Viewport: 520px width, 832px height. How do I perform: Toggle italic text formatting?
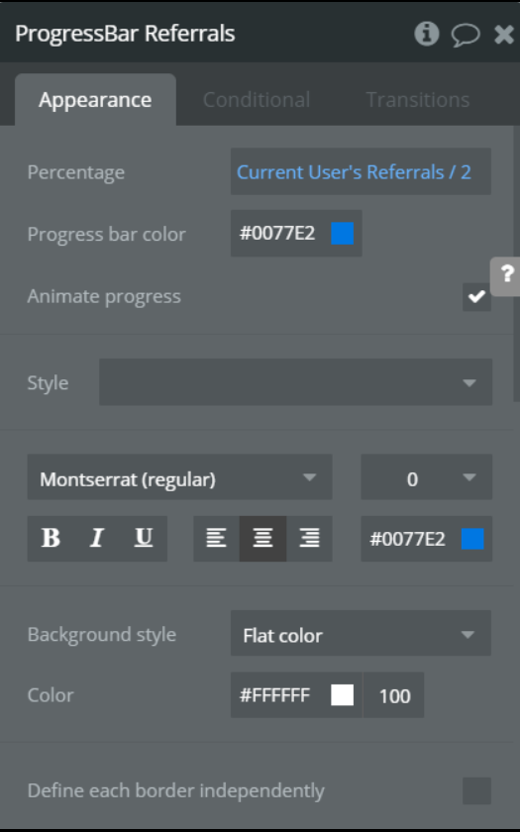coord(97,538)
